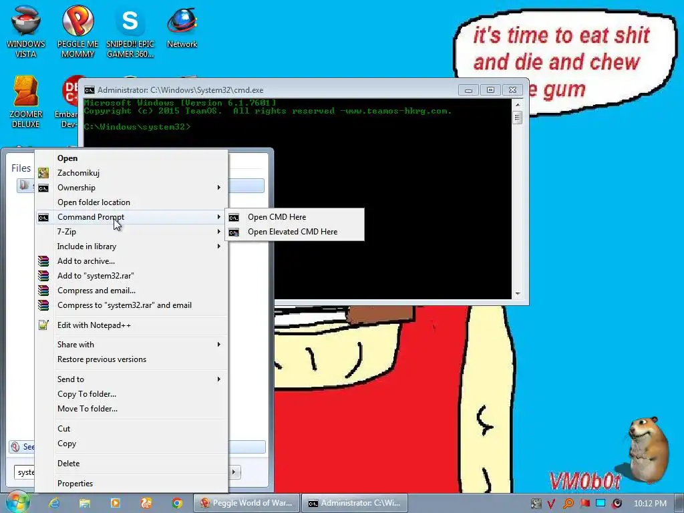Open Windows Explorer from the taskbar
Screen dimensions: 684x513
click(x=85, y=503)
